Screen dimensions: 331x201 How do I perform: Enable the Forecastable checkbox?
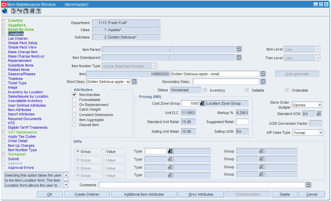click(x=74, y=99)
